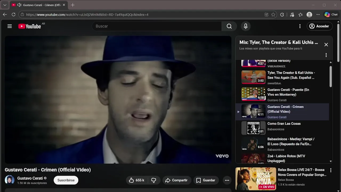Click the sweetblue. channel name

pos(274,83)
